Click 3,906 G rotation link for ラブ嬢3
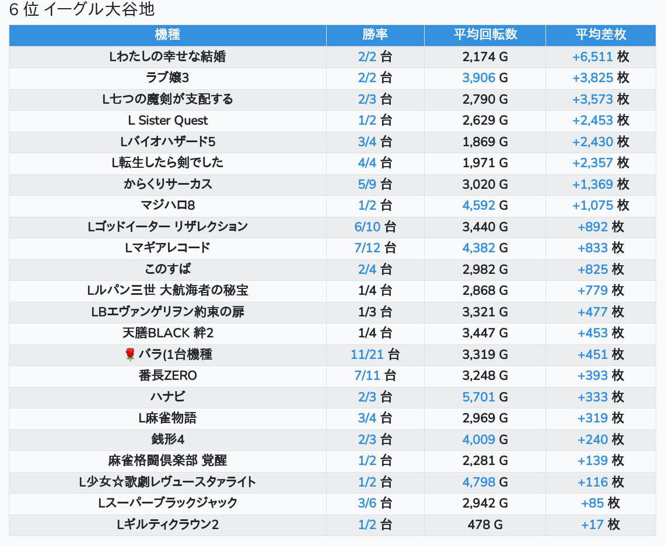The width and height of the screenshot is (665, 546). [x=479, y=78]
